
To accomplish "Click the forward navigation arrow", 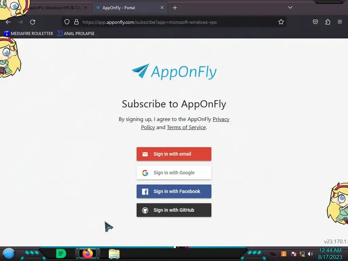I will (20, 22).
